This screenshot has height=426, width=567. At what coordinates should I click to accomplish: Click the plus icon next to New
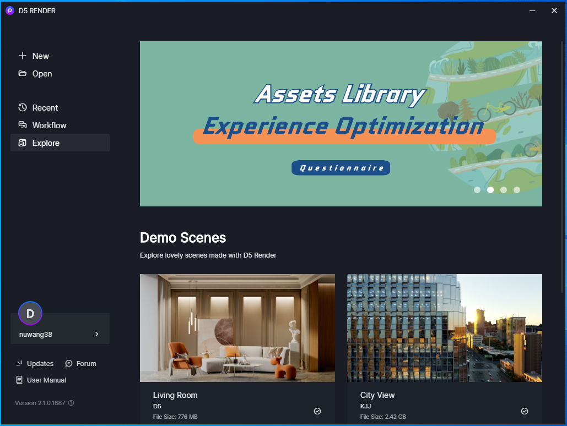point(23,56)
